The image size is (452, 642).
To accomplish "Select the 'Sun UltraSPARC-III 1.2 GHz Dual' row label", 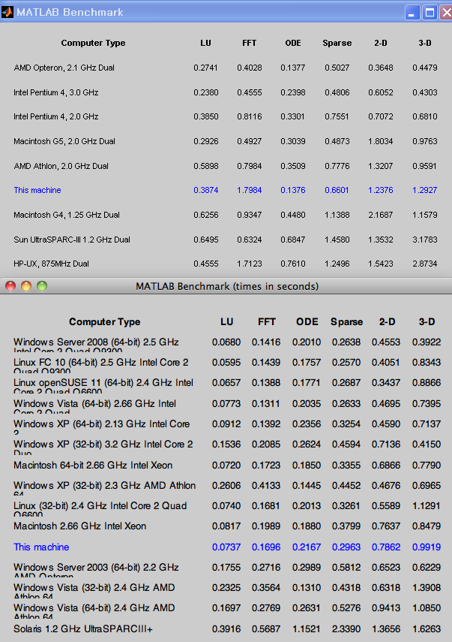I will pos(72,240).
